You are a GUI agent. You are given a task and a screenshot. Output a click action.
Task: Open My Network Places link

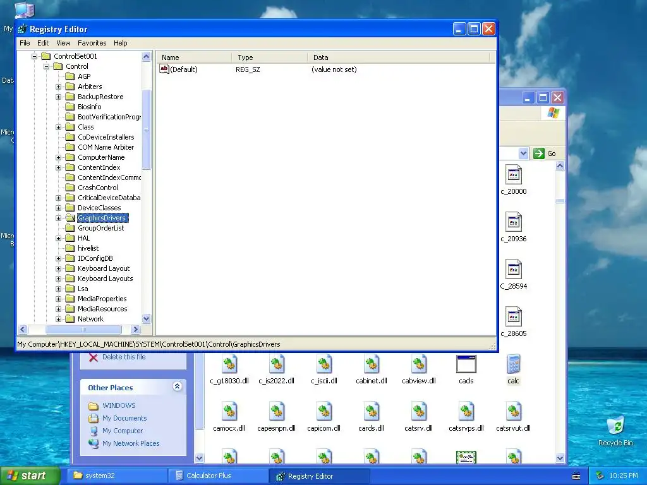coord(131,443)
